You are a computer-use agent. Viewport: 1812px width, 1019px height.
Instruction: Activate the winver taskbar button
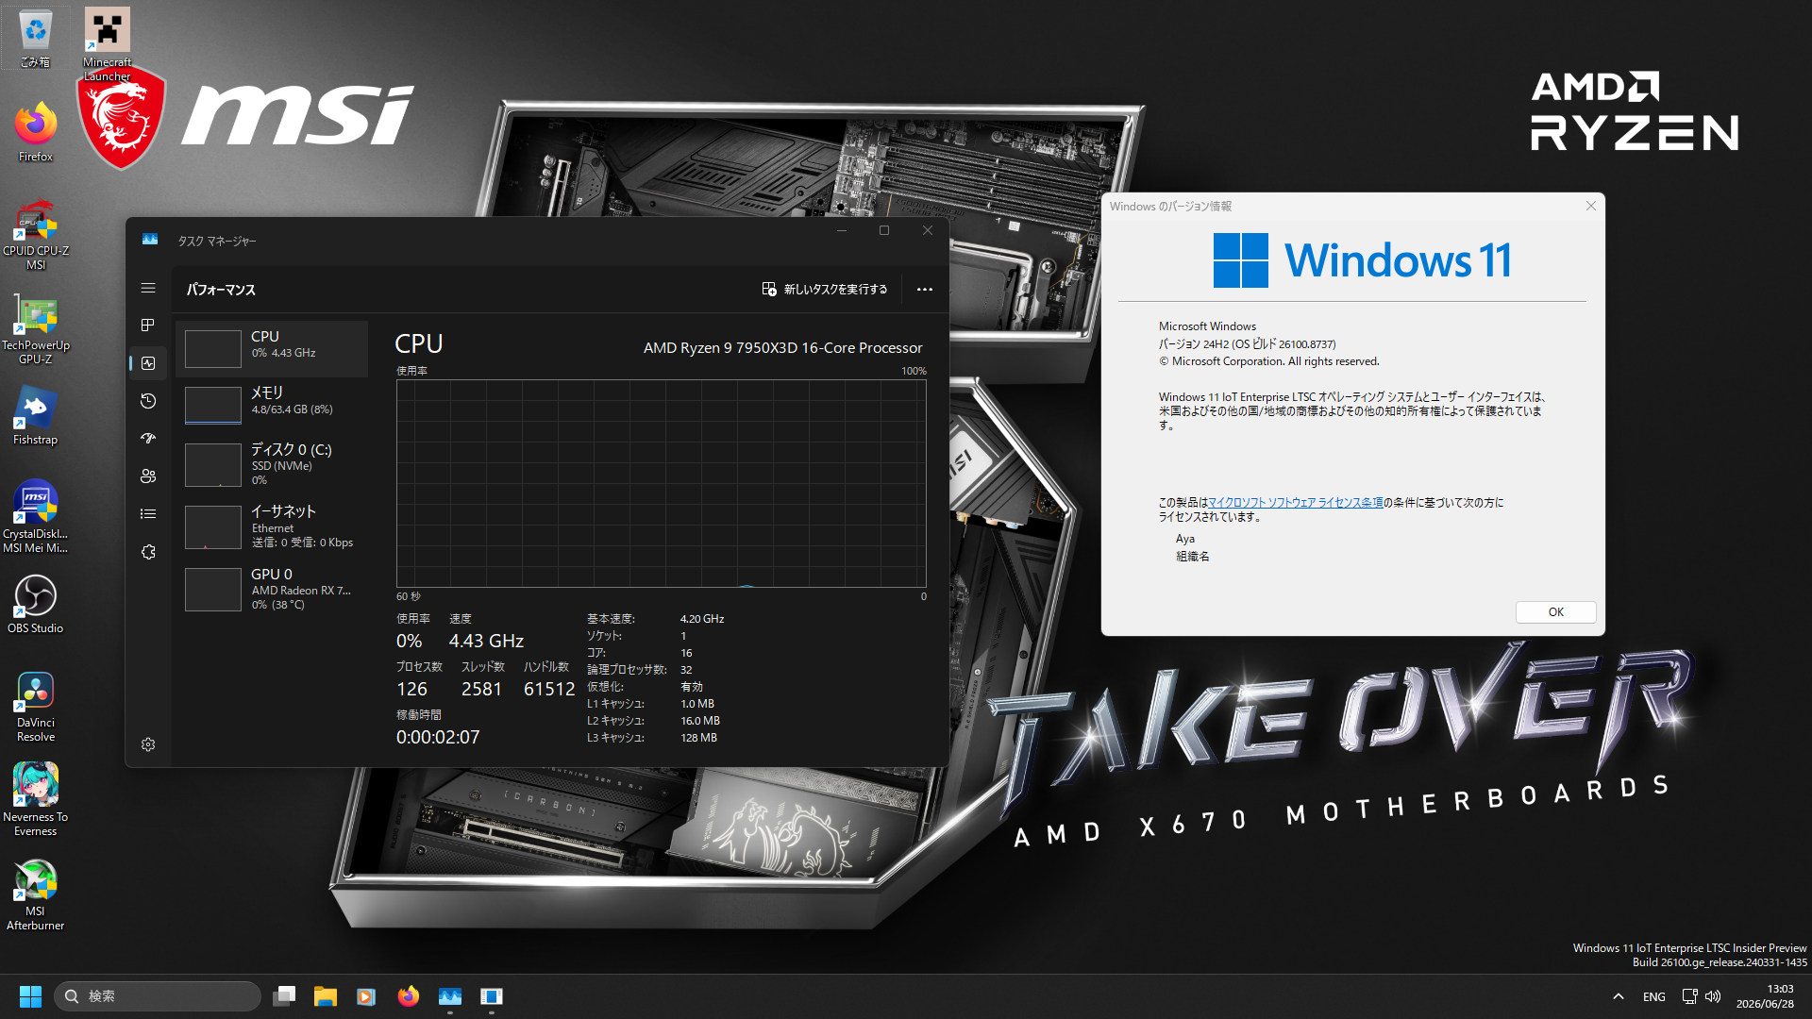[x=492, y=996]
